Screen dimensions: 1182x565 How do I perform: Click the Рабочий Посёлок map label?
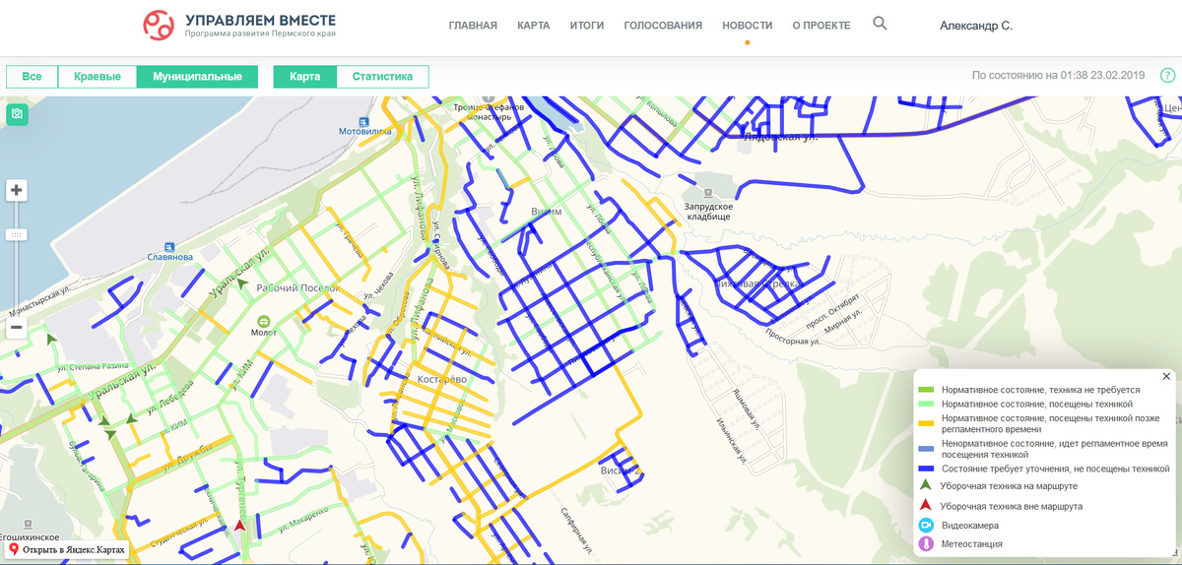click(x=297, y=288)
